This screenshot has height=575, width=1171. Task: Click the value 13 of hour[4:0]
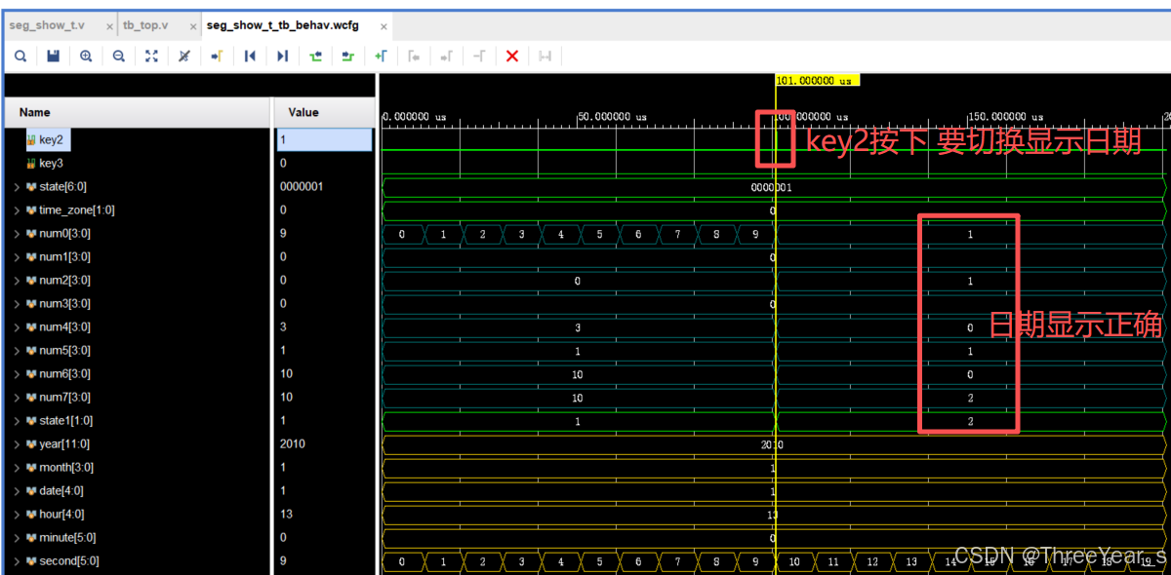pyautogui.click(x=286, y=514)
